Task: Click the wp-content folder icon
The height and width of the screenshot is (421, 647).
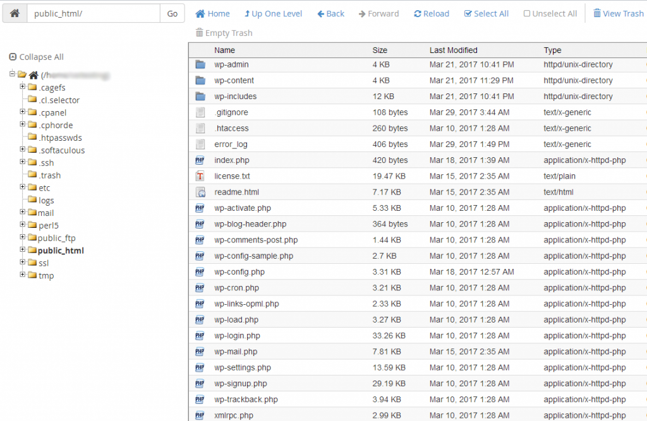Action: coord(200,80)
